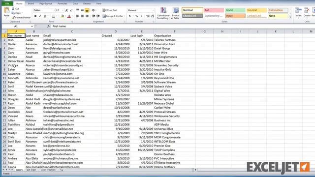The width and height of the screenshot is (315, 177).
Task: Click the Copy icon
Action: (13, 13)
